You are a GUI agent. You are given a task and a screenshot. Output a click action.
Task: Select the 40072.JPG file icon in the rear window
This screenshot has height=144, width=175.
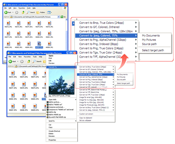pyautogui.click(x=8, y=23)
